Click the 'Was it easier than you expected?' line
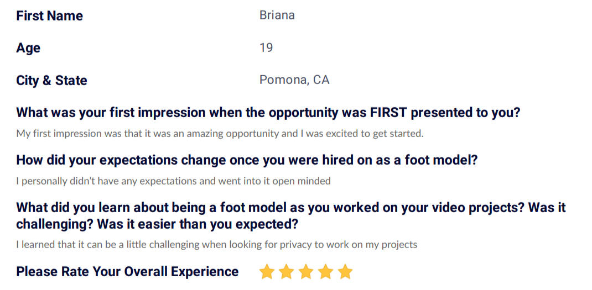592x290 pixels. pyautogui.click(x=198, y=224)
